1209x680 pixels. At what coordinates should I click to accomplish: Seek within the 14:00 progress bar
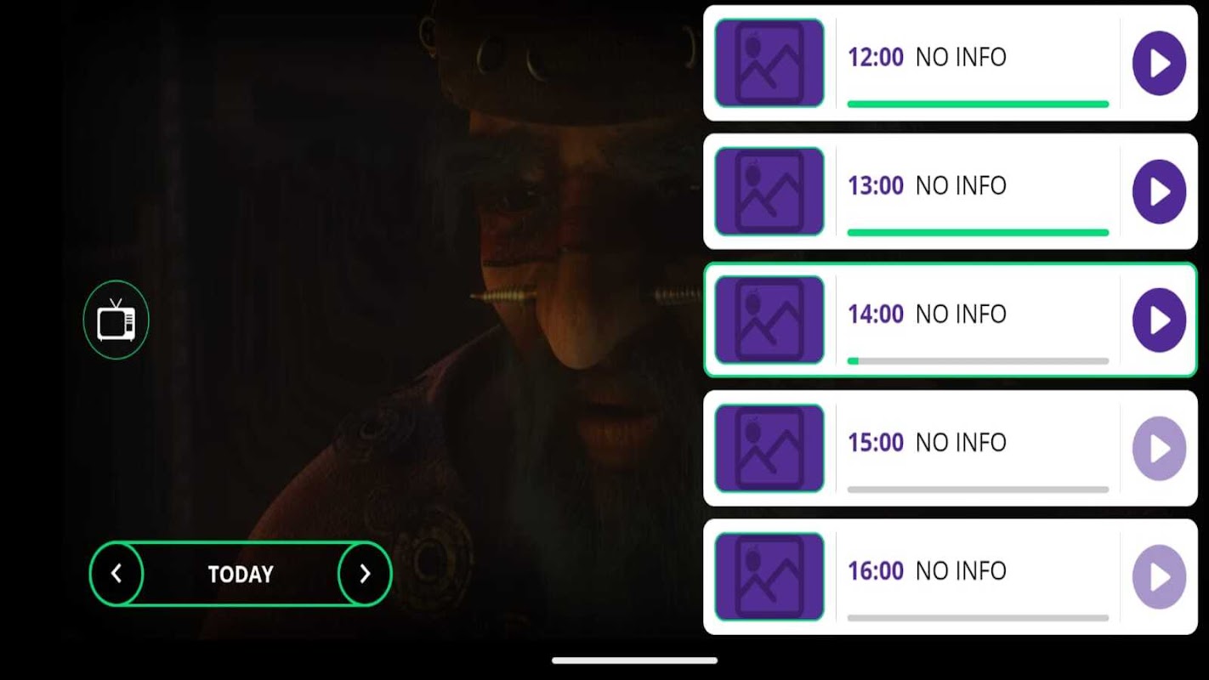[978, 361]
